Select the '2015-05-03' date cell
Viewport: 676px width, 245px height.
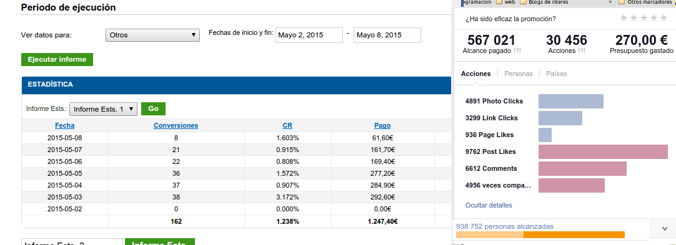(x=65, y=197)
